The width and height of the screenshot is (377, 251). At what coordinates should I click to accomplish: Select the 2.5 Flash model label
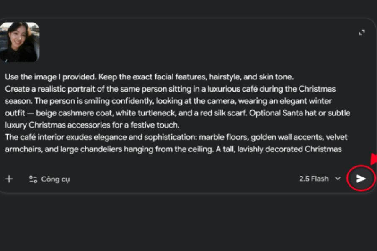314,179
